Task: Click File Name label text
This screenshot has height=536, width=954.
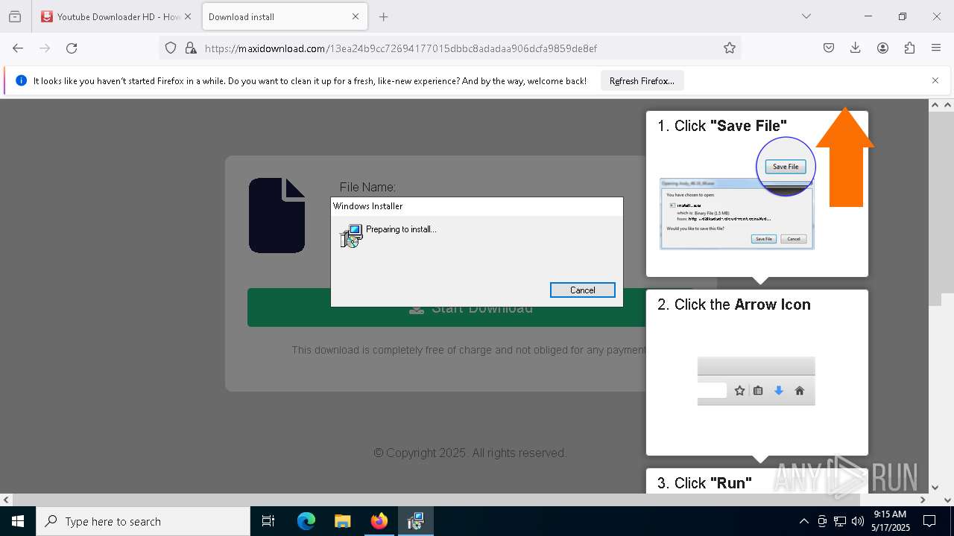Action: [x=367, y=188]
